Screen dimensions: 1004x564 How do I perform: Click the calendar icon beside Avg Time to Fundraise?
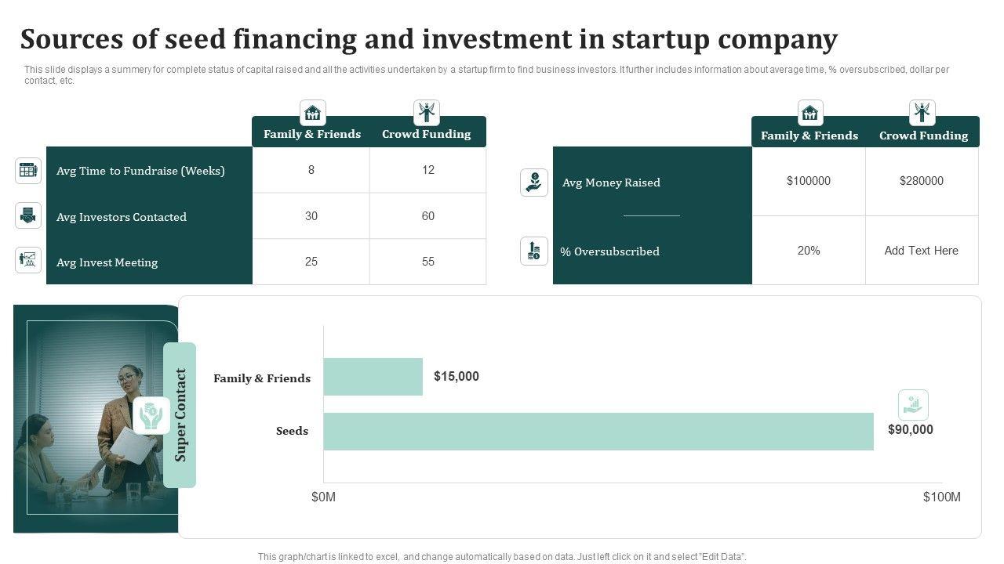(x=28, y=170)
